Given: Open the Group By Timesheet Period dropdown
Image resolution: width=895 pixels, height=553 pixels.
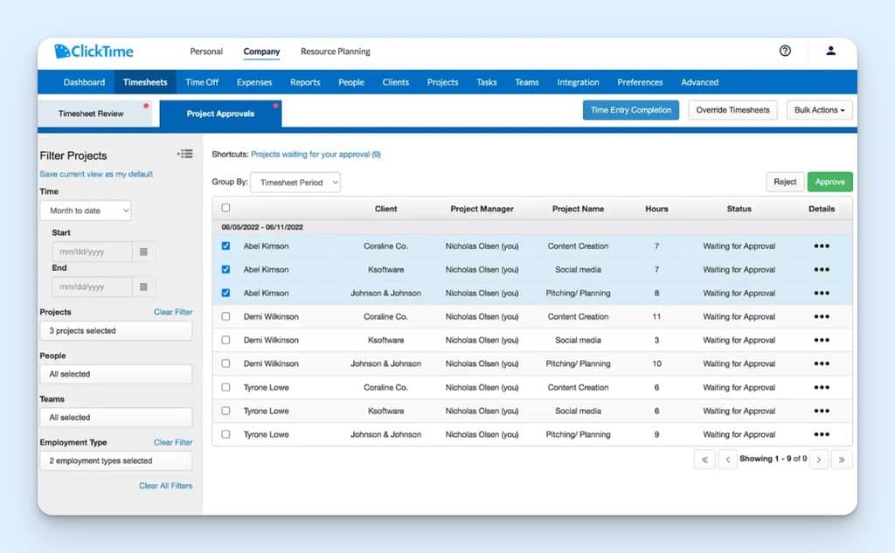Looking at the screenshot, I should click(295, 183).
